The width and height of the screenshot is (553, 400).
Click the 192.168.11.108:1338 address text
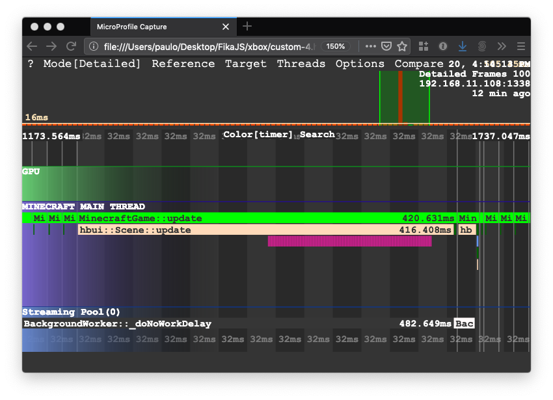(x=474, y=84)
